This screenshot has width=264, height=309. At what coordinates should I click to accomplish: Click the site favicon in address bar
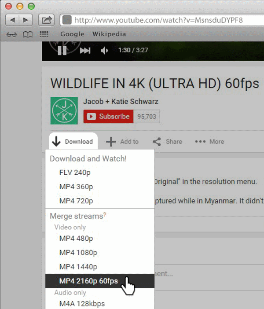pos(67,20)
